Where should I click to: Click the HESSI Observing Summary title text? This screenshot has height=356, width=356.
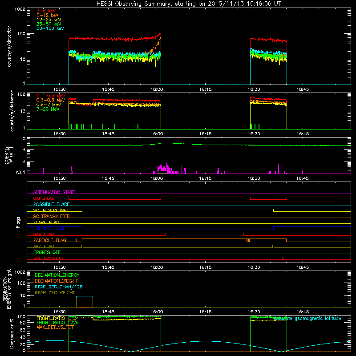188,4
